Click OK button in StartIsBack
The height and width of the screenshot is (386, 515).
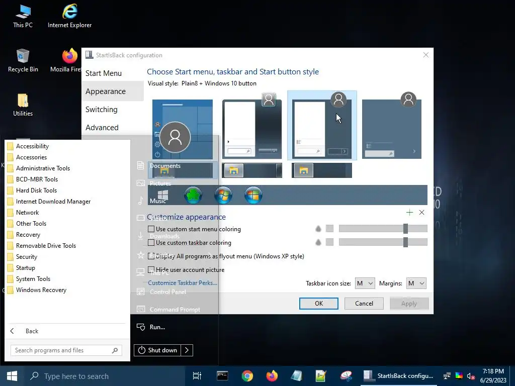pos(318,303)
